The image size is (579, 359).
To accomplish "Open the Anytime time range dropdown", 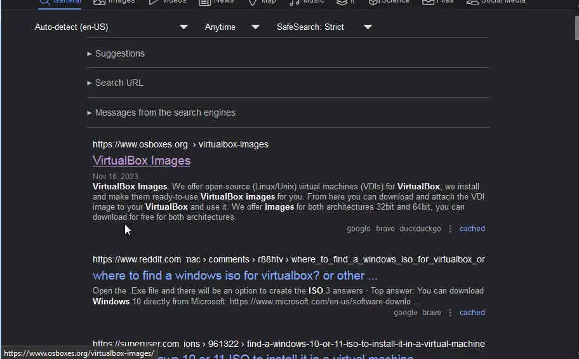I will [232, 27].
